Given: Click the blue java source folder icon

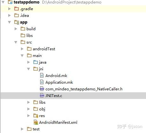Looking at the screenshot, I should click(36, 62).
